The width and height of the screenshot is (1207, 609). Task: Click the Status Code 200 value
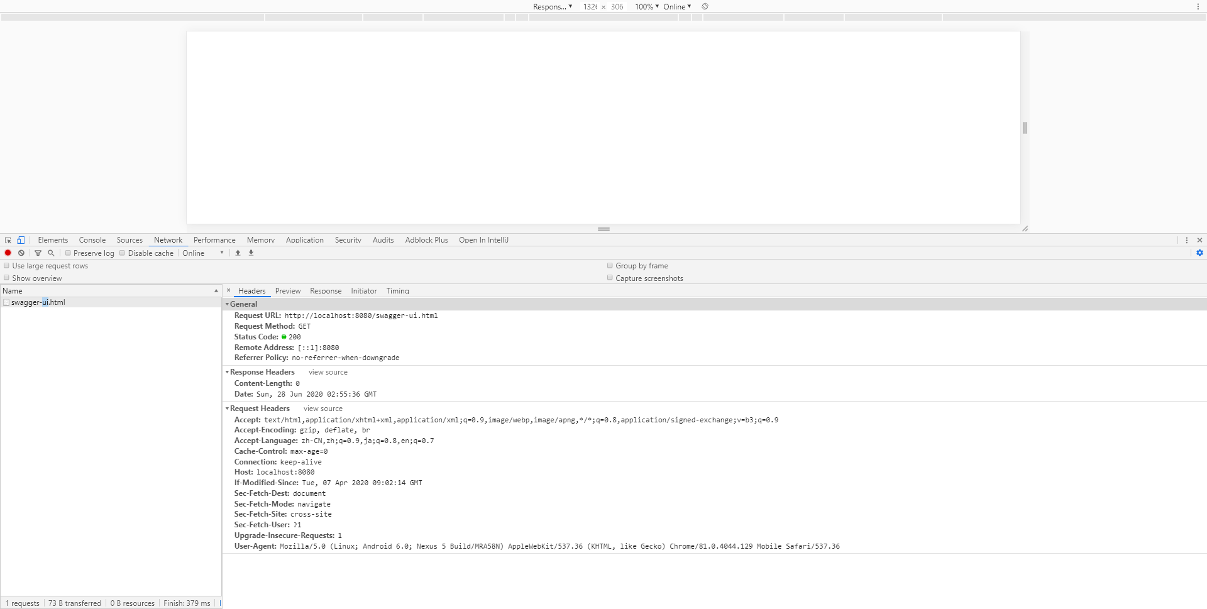click(294, 337)
